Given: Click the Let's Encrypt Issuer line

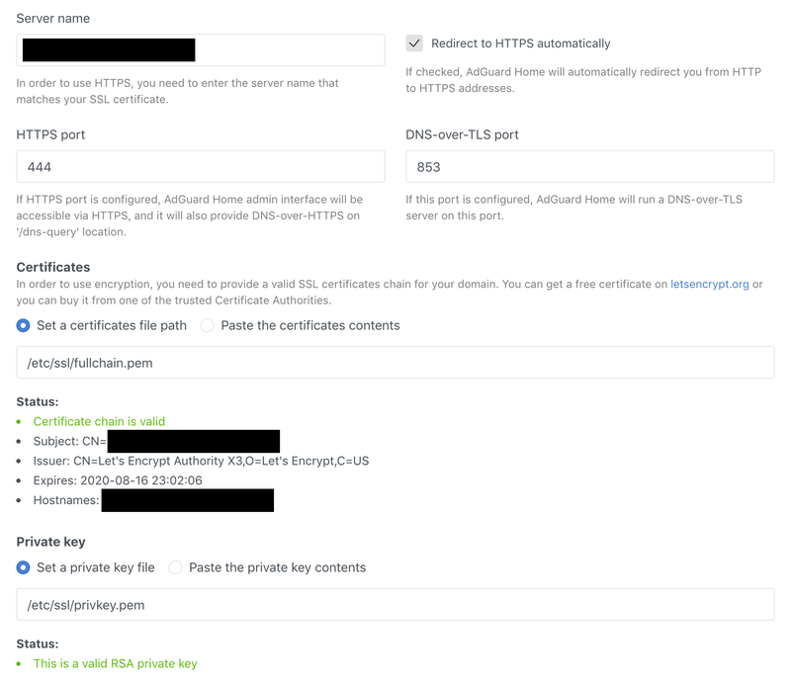Looking at the screenshot, I should [x=202, y=461].
